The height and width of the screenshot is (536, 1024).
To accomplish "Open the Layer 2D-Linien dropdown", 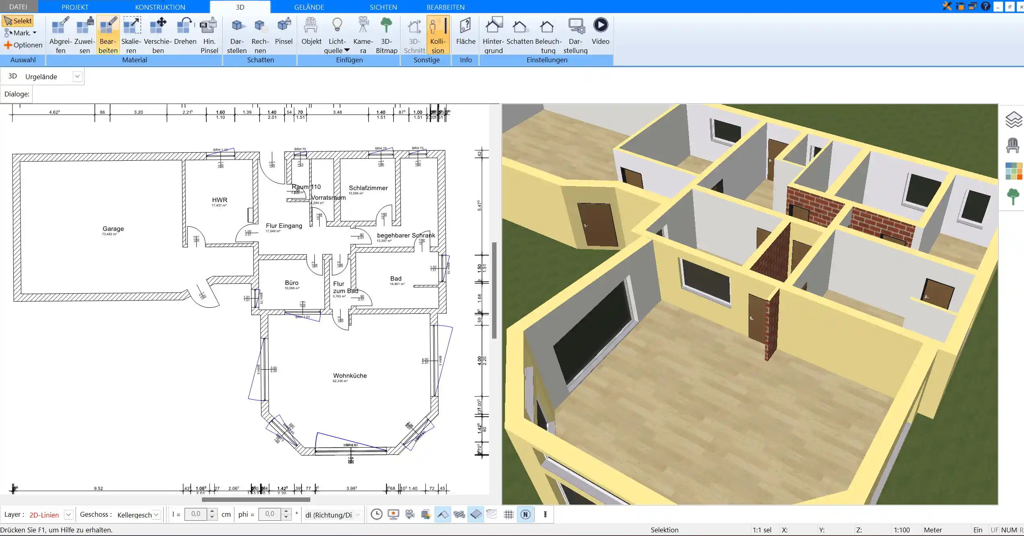I will 68,515.
